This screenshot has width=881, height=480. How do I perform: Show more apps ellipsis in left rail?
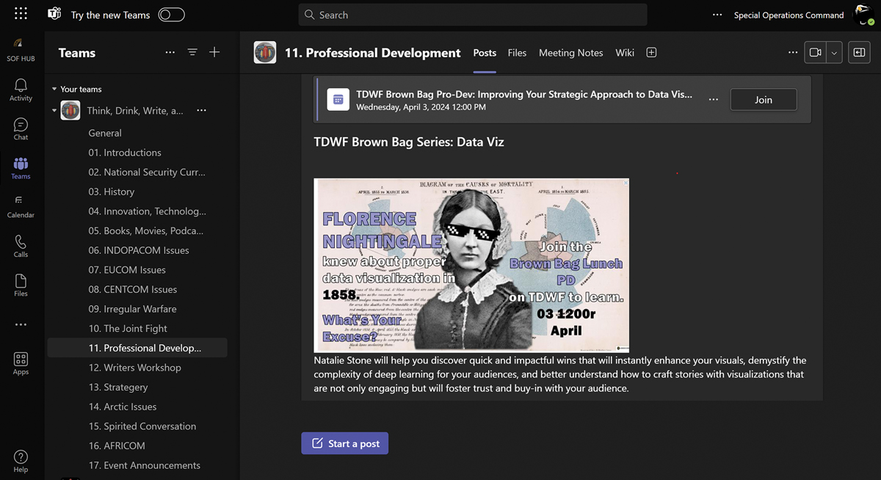coord(21,324)
